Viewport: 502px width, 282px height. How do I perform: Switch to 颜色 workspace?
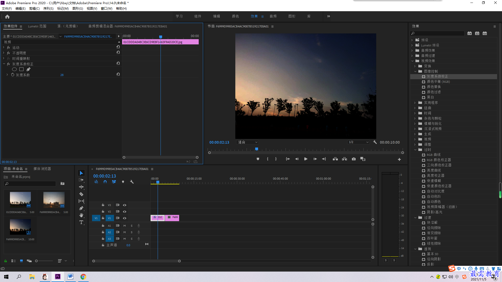click(x=235, y=16)
